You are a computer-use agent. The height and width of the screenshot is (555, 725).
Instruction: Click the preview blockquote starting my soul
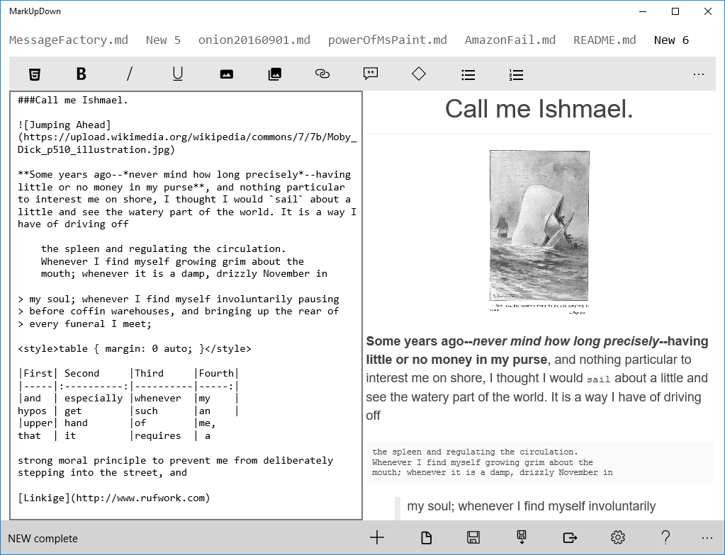tap(532, 507)
